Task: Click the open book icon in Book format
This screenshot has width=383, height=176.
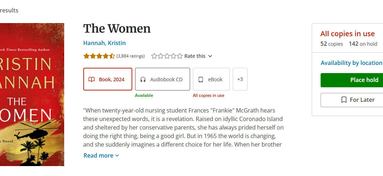Action: click(x=91, y=79)
